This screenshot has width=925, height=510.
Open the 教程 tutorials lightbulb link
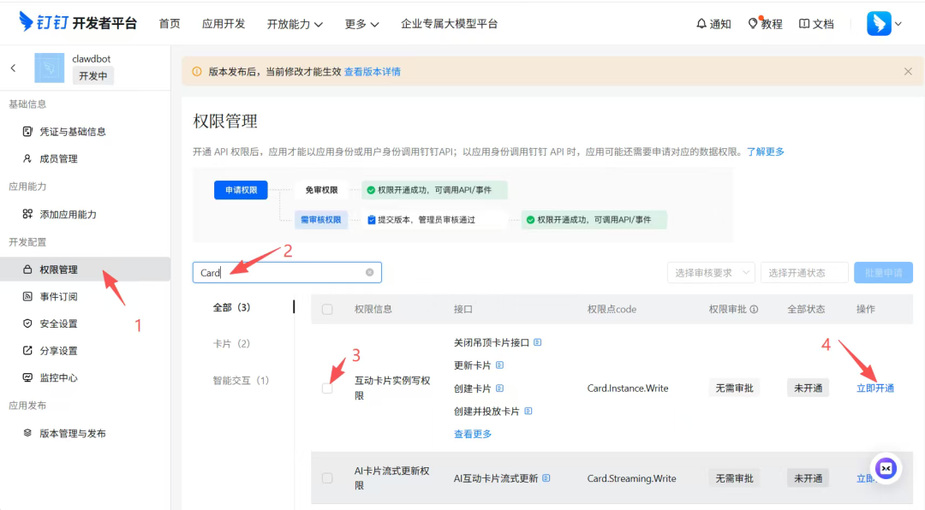tap(765, 24)
